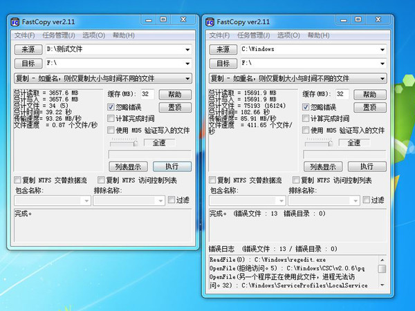Open 排除名称 combo box in right window
Screen dimensions: 415x311
point(324,200)
